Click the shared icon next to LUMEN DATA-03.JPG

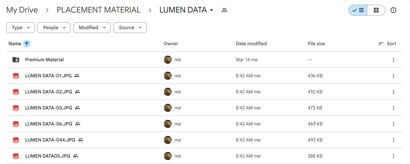tap(77, 108)
